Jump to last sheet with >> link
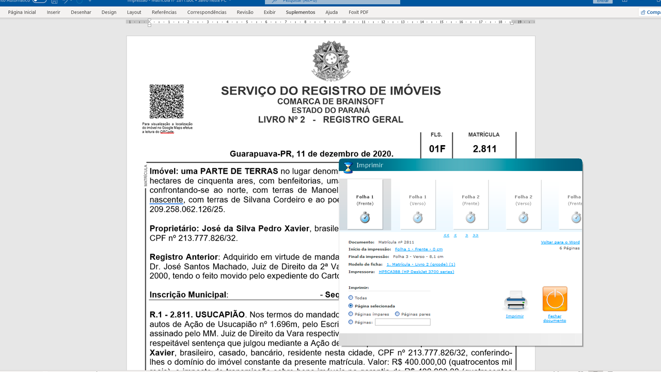Image resolution: width=661 pixels, height=372 pixels. (475, 235)
